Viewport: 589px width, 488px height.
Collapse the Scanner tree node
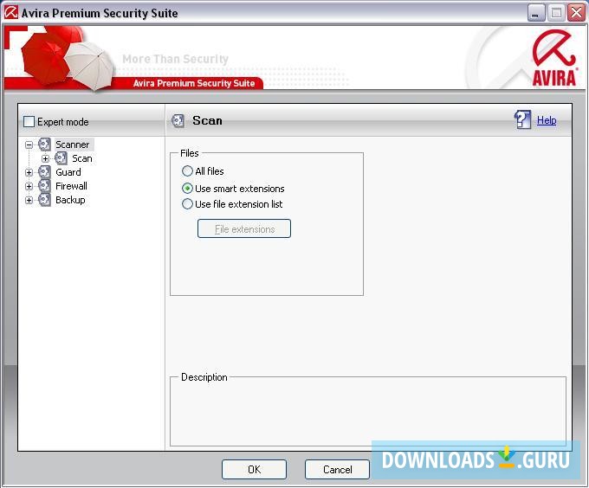(29, 144)
